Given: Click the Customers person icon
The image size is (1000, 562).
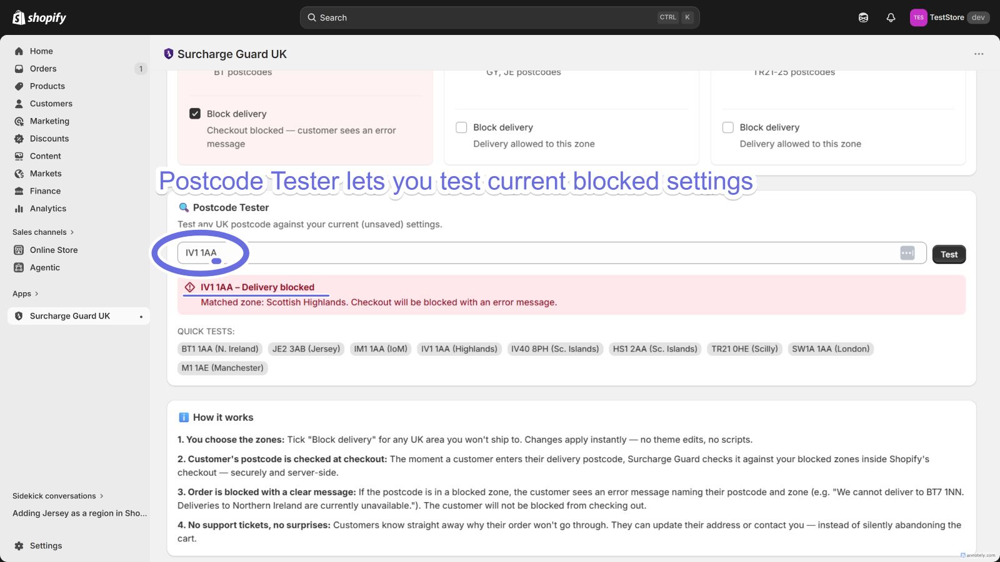Looking at the screenshot, I should (19, 104).
